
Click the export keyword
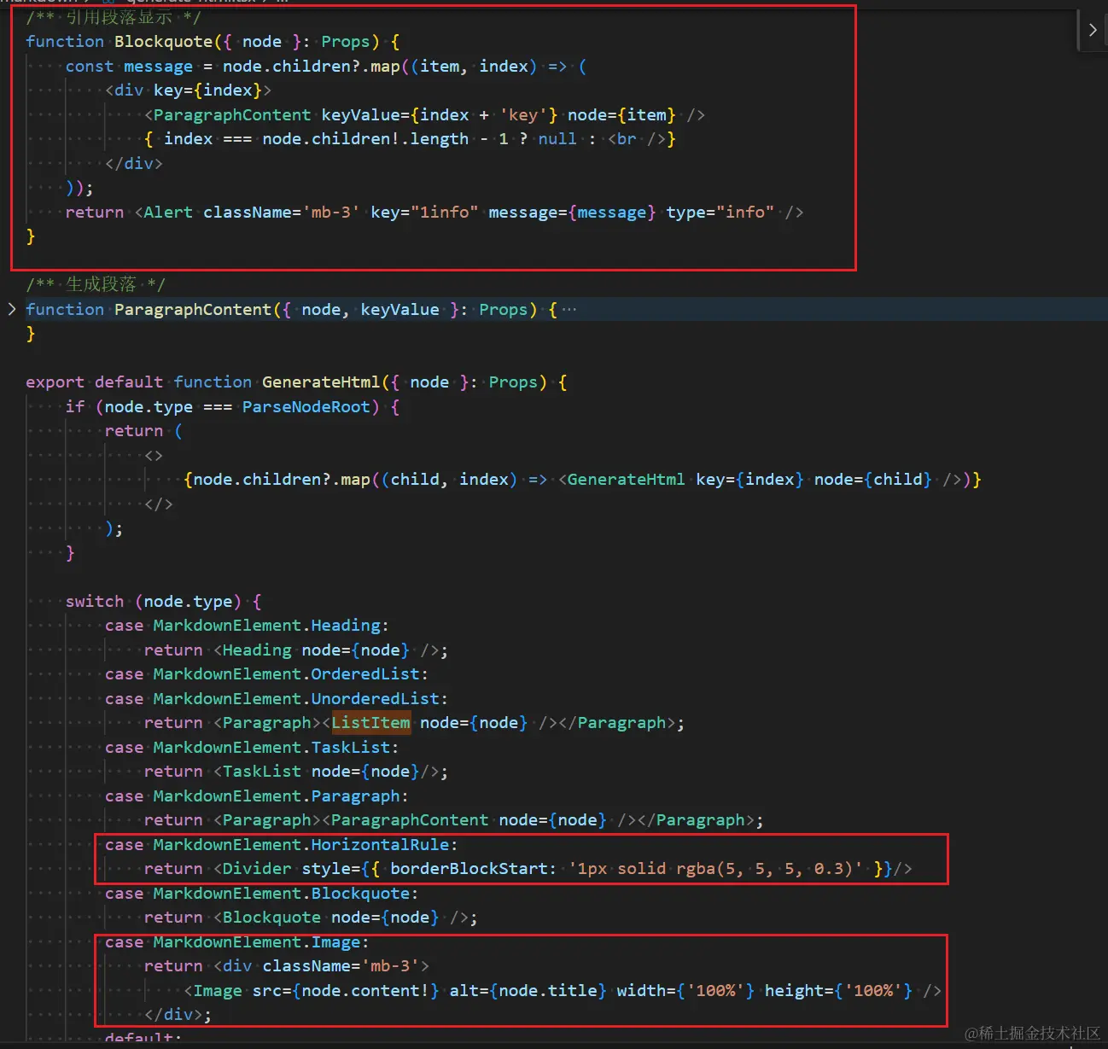click(55, 382)
